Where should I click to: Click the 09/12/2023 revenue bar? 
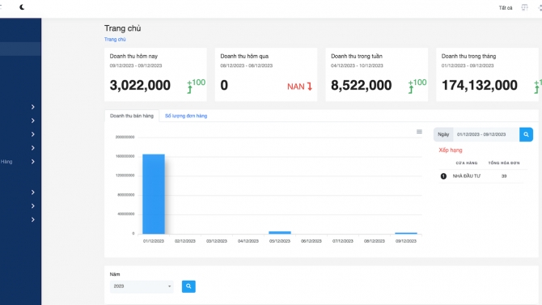[x=406, y=234]
